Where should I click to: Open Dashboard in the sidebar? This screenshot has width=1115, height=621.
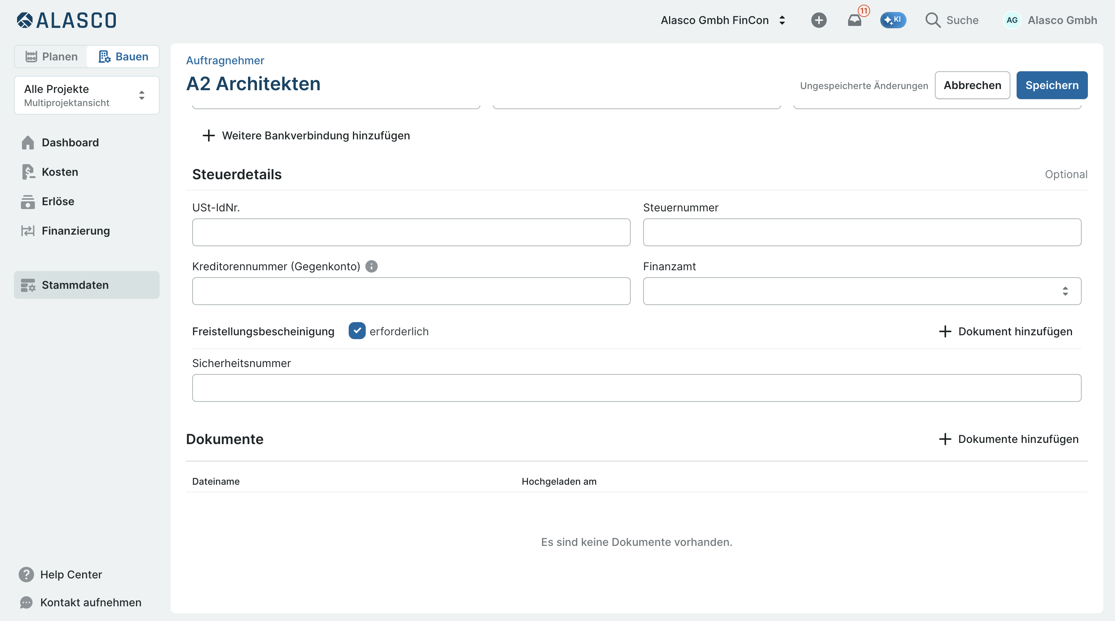coord(86,143)
